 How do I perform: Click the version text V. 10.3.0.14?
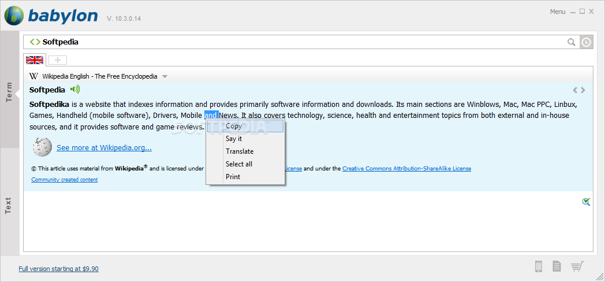(124, 18)
